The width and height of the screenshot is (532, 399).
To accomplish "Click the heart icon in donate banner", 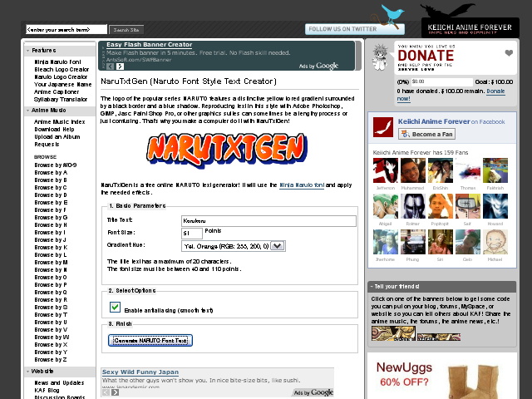I will click(509, 53).
